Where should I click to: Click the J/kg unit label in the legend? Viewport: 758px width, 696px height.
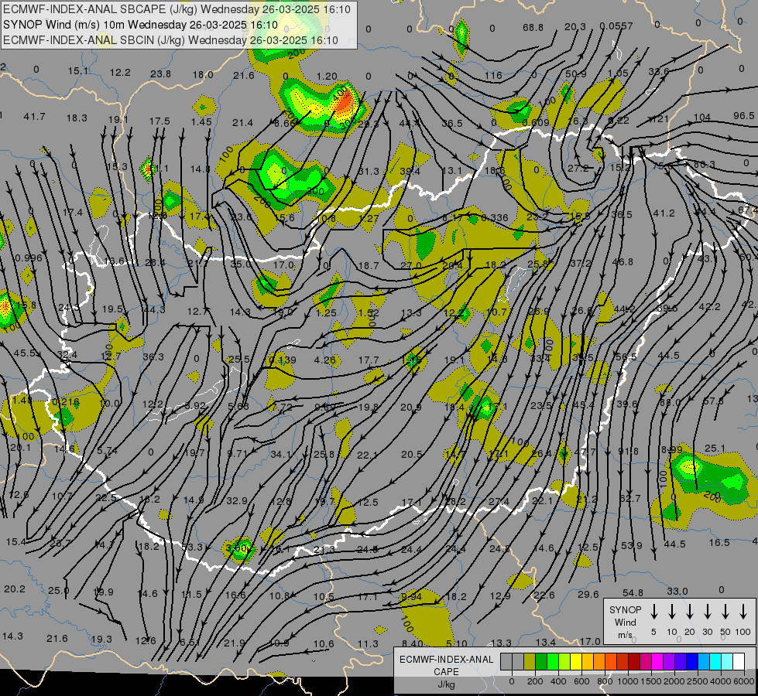click(446, 684)
